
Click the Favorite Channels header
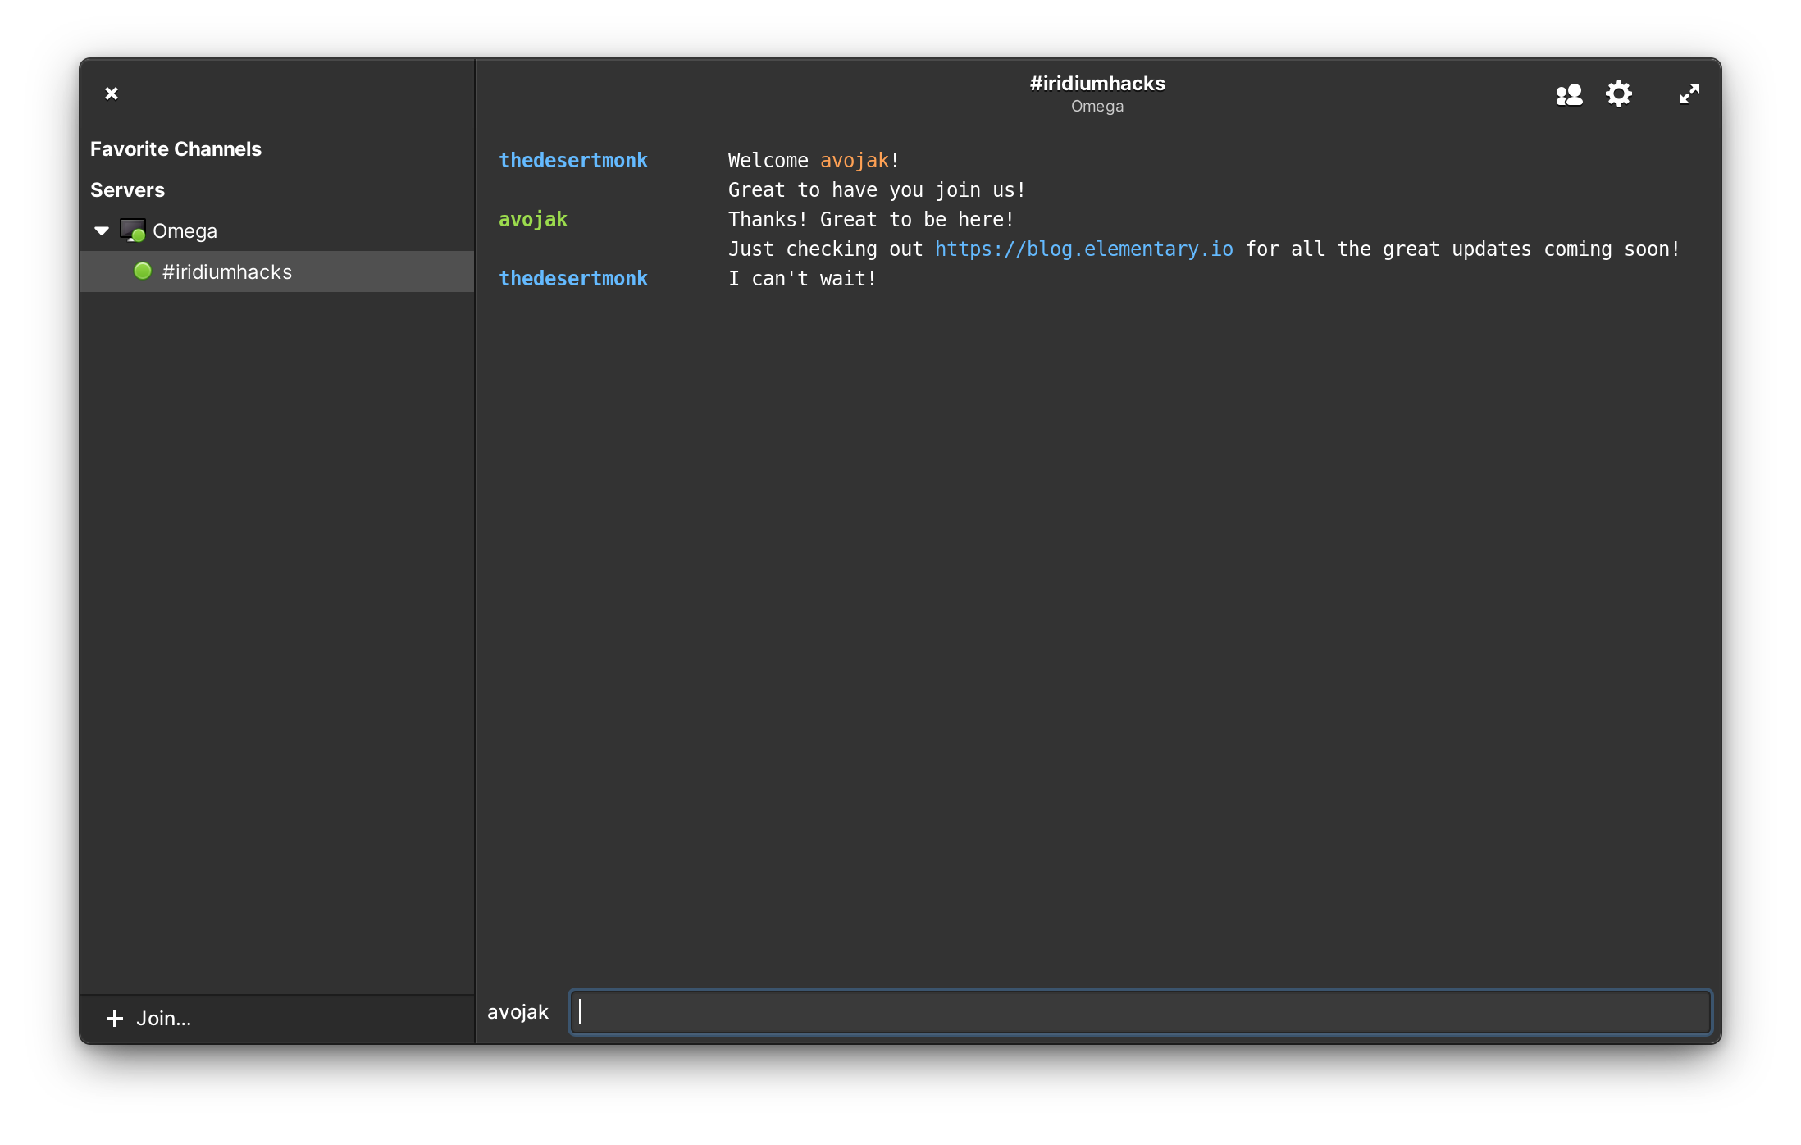pos(176,149)
